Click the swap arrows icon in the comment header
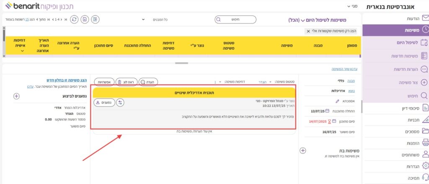The height and width of the screenshot is (184, 429). (x=121, y=102)
